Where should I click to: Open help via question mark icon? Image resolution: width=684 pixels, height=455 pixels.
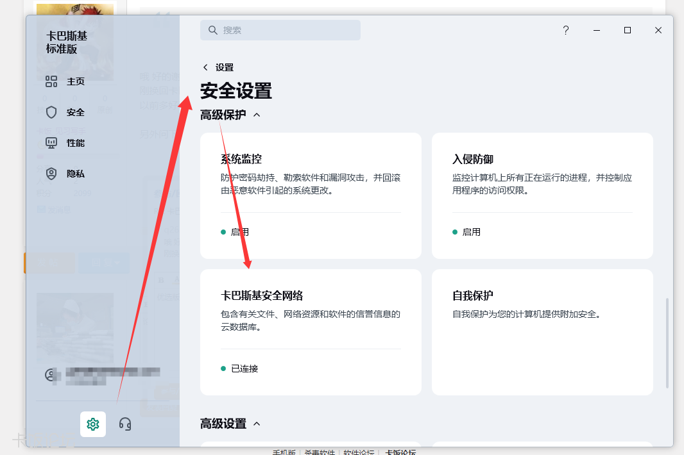click(565, 30)
